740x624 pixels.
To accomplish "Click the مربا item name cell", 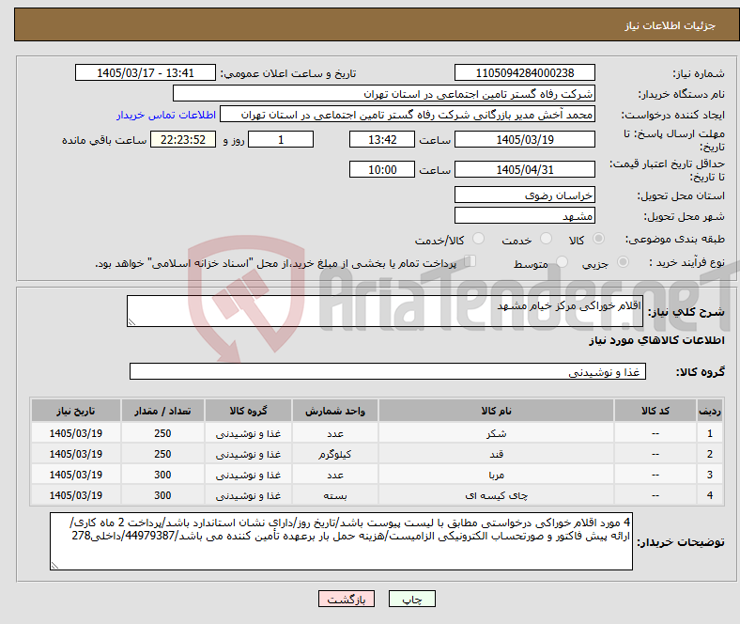I will [496, 475].
